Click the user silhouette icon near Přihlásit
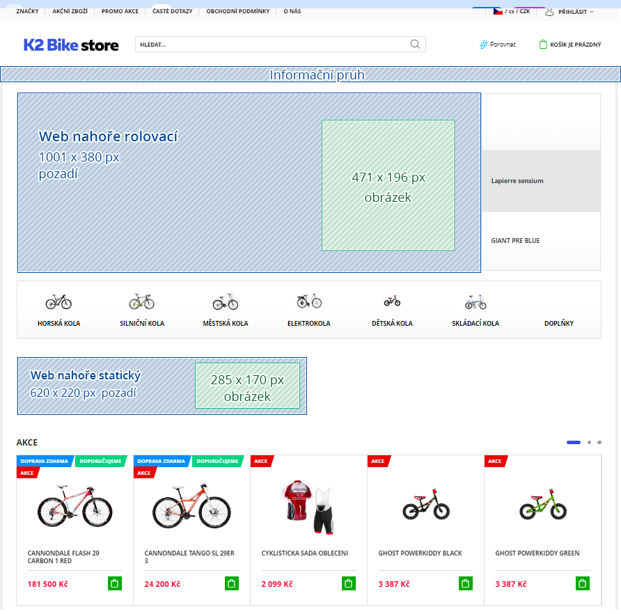Screen dimensions: 621x614 click(x=549, y=10)
